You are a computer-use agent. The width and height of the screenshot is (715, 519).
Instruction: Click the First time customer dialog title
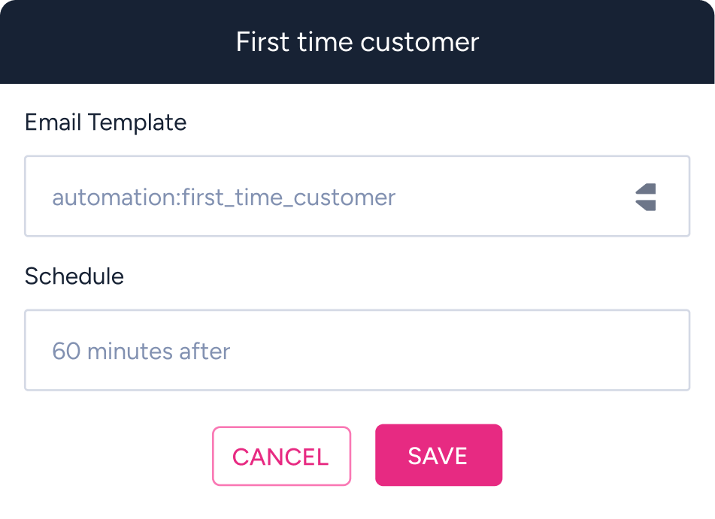(x=357, y=42)
